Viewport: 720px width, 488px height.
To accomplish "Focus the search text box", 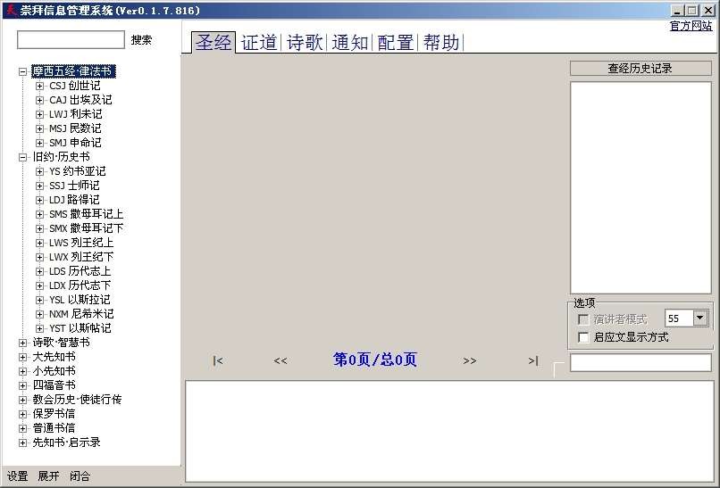I will pyautogui.click(x=71, y=40).
